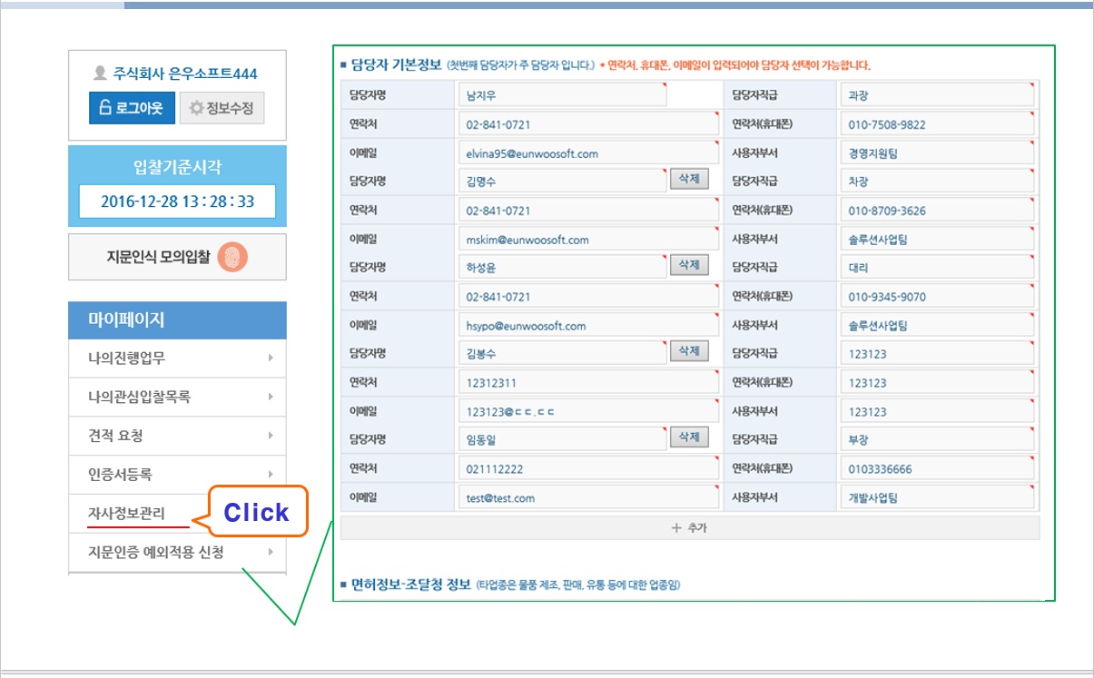This screenshot has height=678, width=1094.
Task: Edit the mobile field 010-8709-3626
Action: (x=938, y=211)
